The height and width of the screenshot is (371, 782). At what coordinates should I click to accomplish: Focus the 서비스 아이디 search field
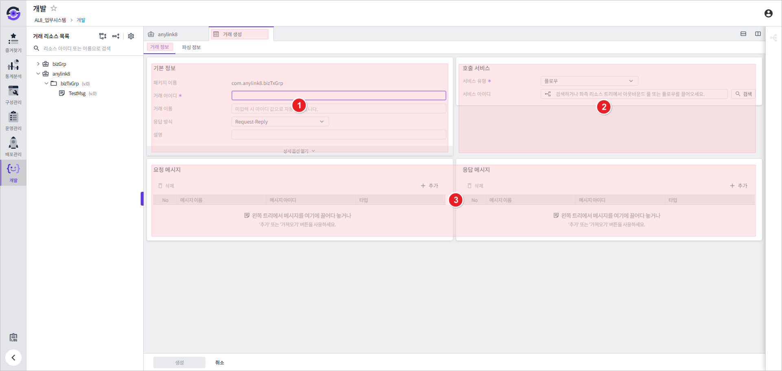point(634,94)
